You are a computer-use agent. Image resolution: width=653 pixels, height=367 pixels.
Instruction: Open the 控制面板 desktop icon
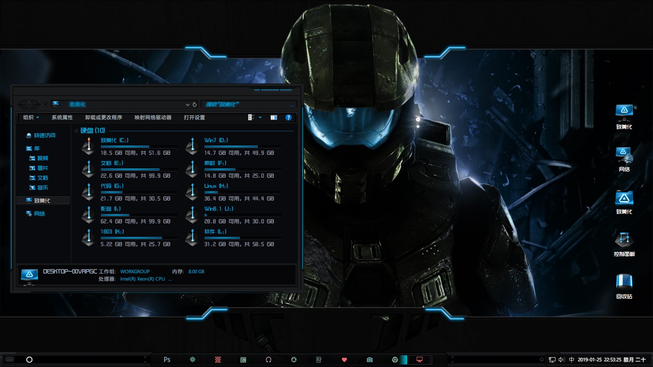tap(624, 243)
